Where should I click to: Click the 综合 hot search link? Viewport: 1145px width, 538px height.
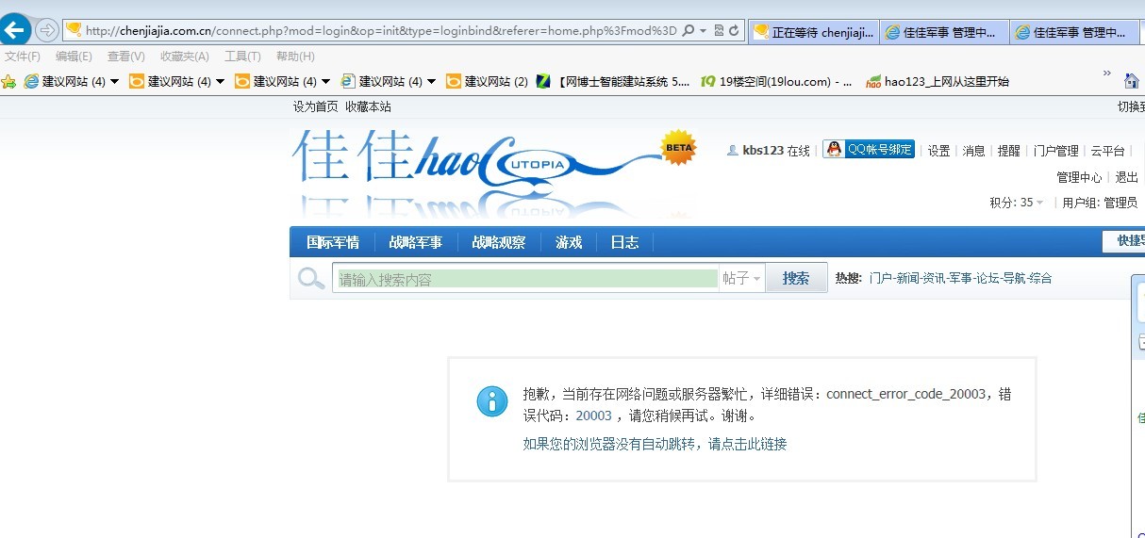pos(1040,278)
